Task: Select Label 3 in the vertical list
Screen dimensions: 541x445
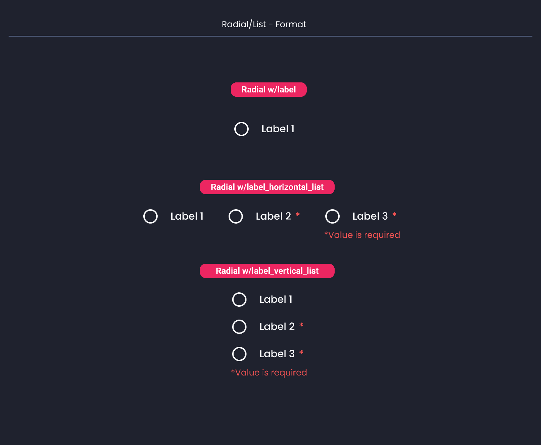Action: pos(239,354)
